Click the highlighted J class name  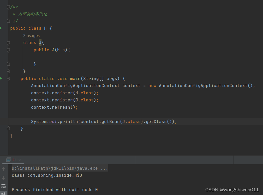point(40,42)
